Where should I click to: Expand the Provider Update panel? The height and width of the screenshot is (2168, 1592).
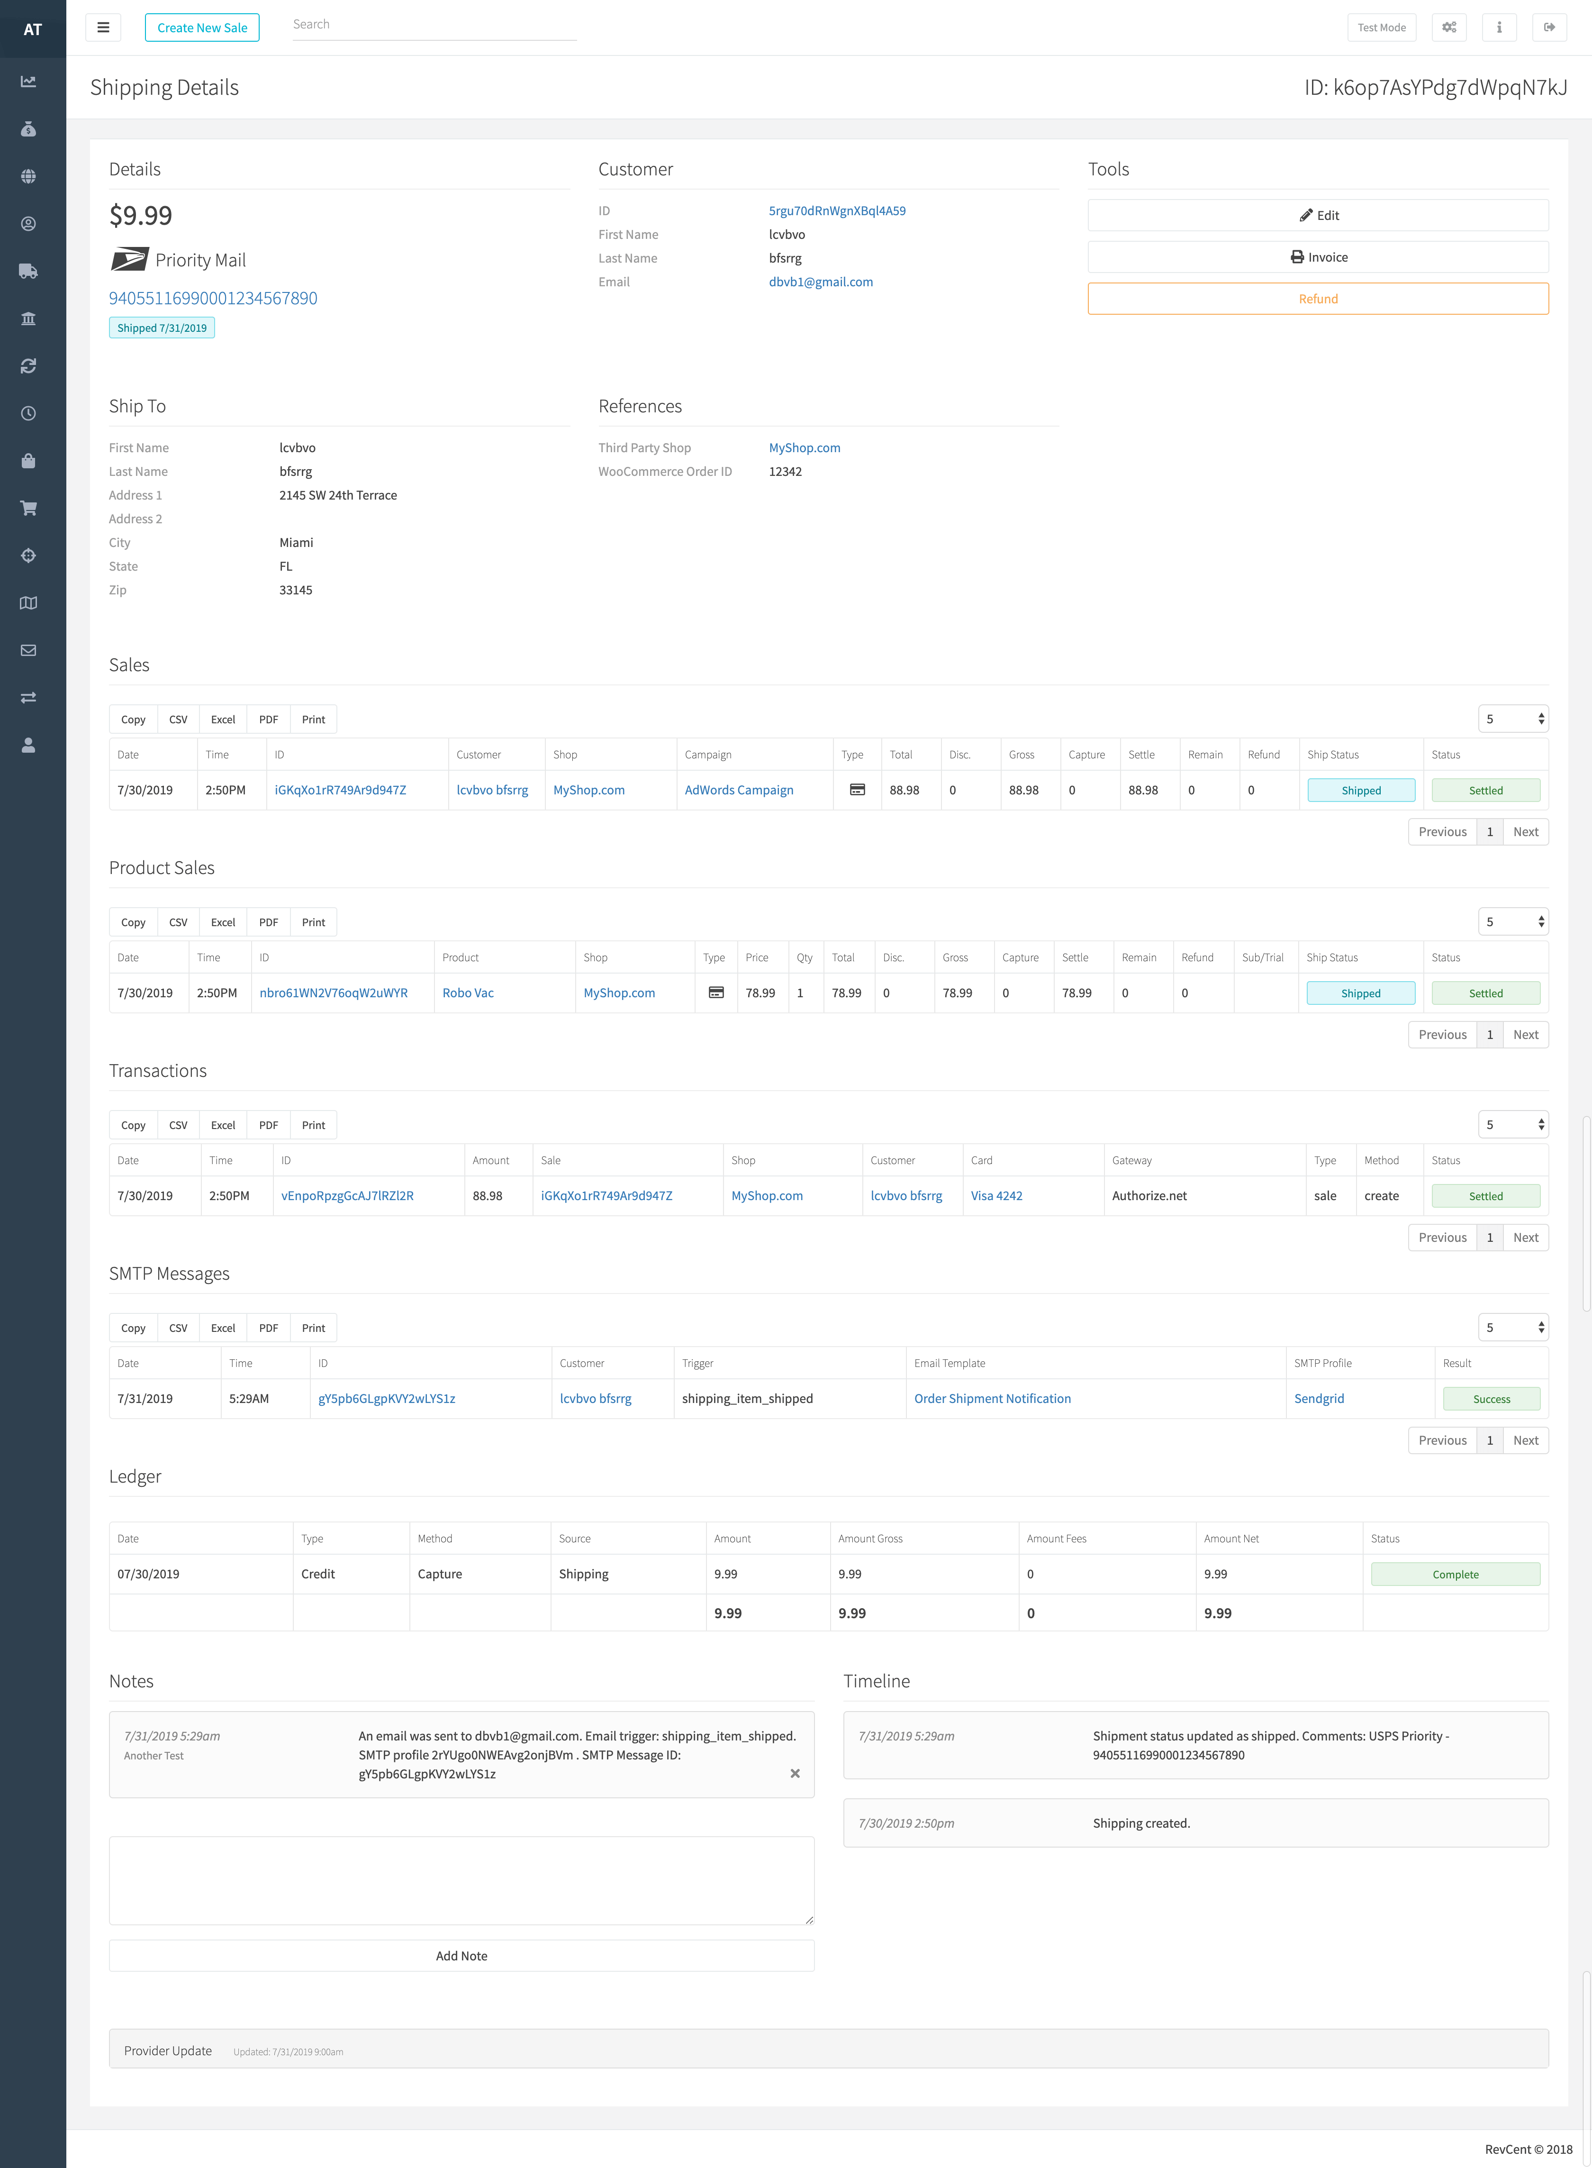(168, 2050)
